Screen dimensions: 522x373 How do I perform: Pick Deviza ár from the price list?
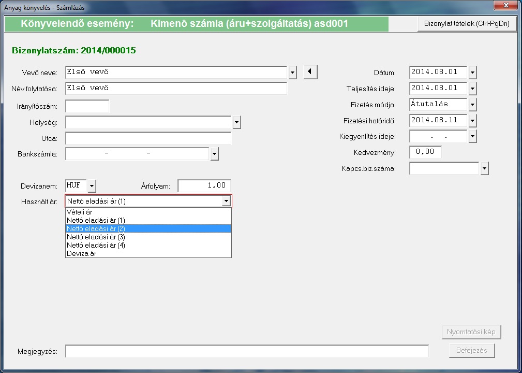click(82, 253)
